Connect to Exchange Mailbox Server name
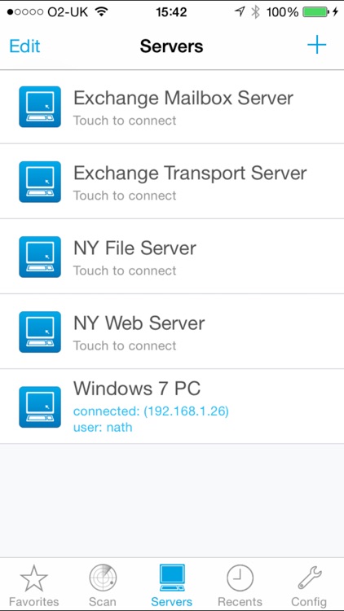The image size is (344, 611). coord(183,99)
